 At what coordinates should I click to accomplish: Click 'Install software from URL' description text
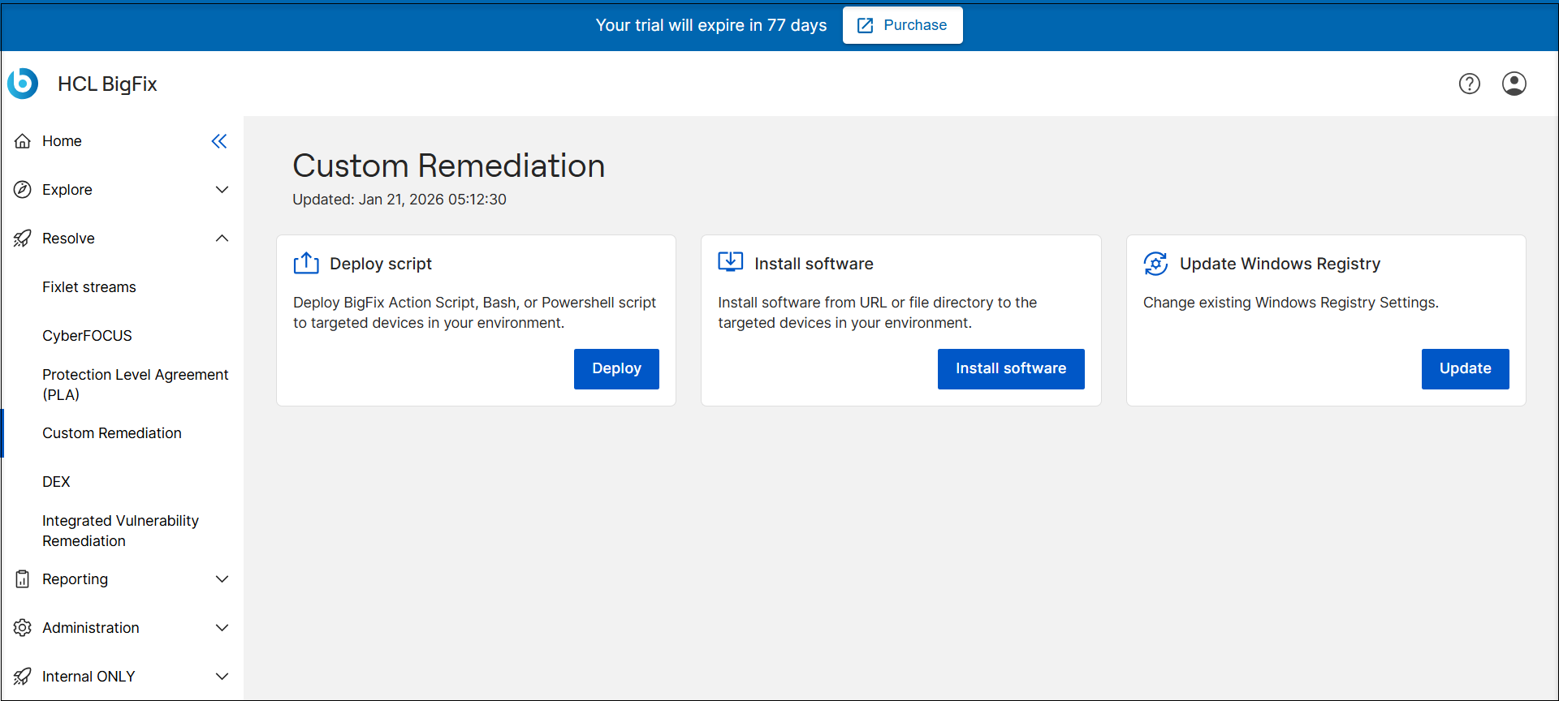877,312
